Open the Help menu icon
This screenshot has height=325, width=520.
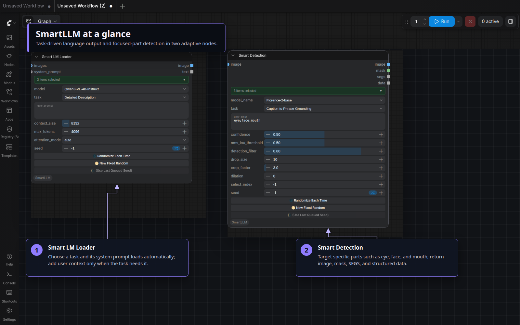click(x=9, y=260)
